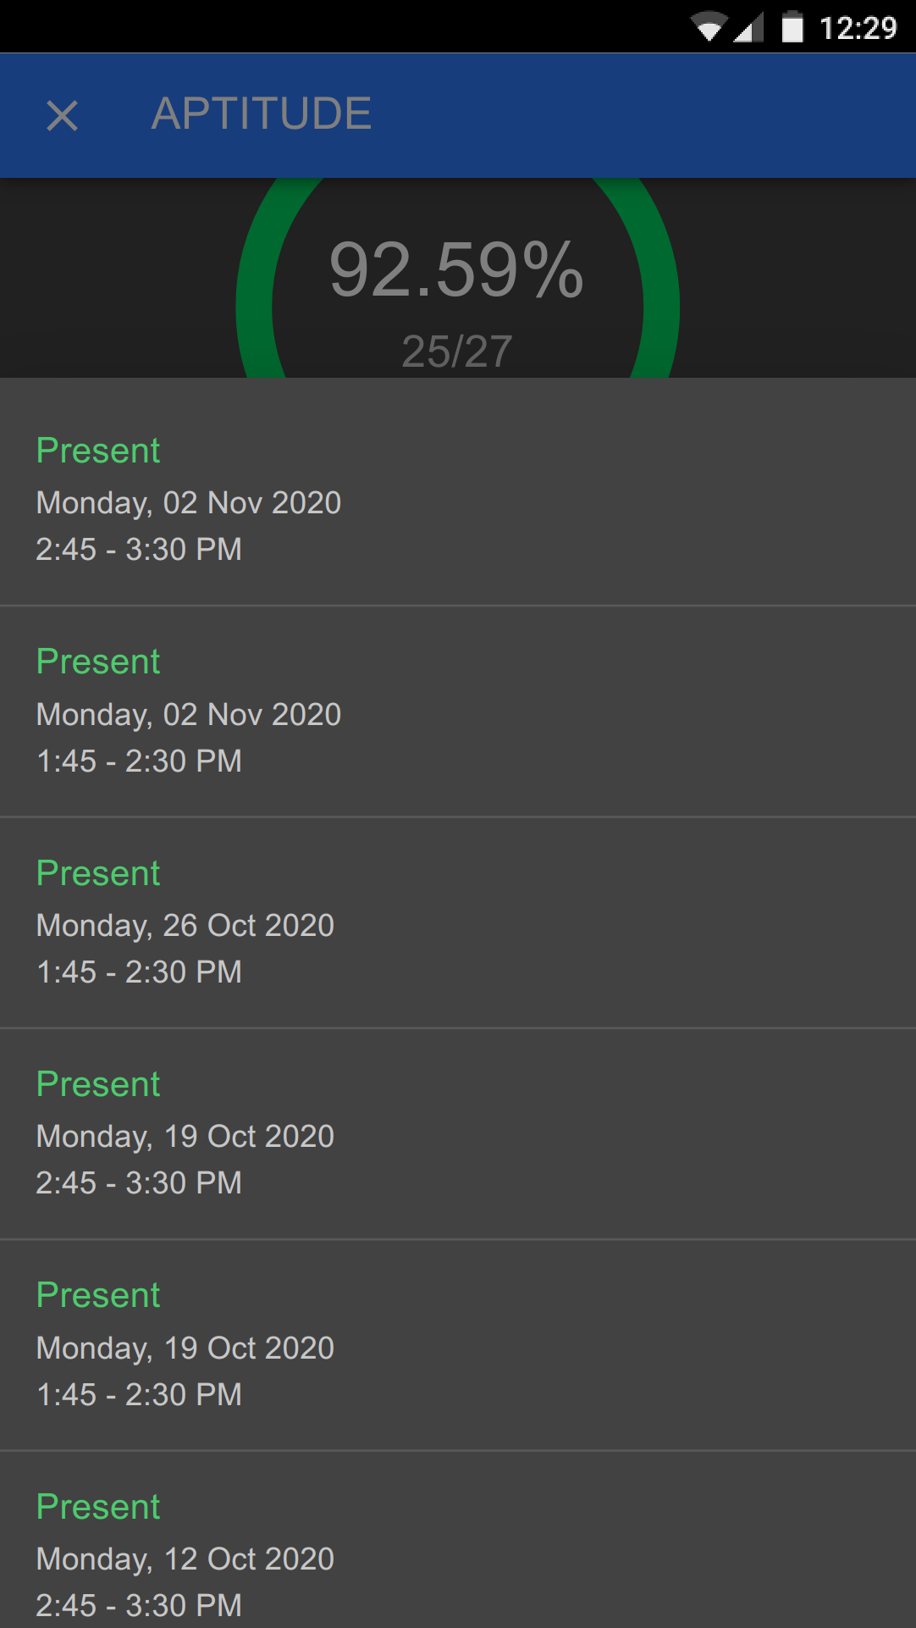The height and width of the screenshot is (1628, 916).
Task: Tap Present label on 26 Oct entry
Action: coord(98,873)
